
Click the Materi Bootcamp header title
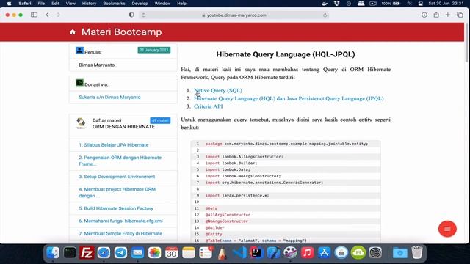(121, 32)
